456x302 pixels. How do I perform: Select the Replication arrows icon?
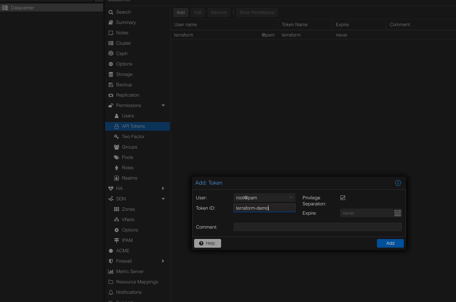pyautogui.click(x=111, y=95)
